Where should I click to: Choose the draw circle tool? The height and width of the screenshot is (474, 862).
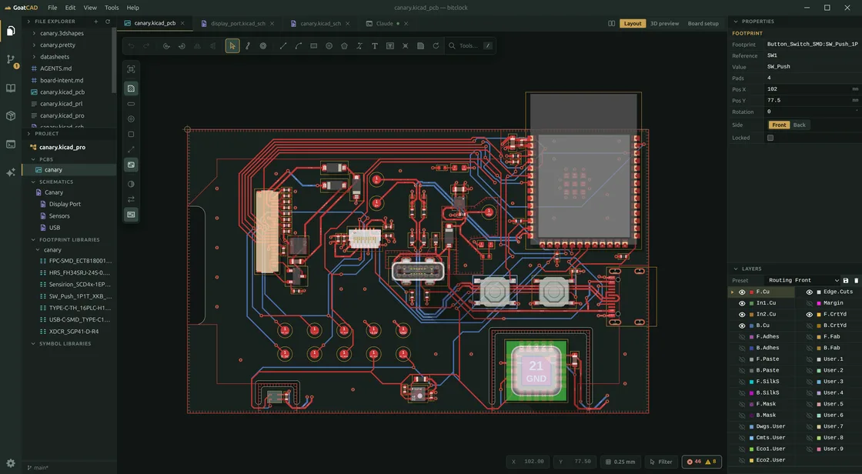[329, 45]
